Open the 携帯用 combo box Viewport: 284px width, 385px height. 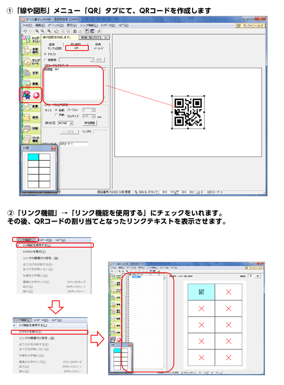pyautogui.click(x=77, y=60)
